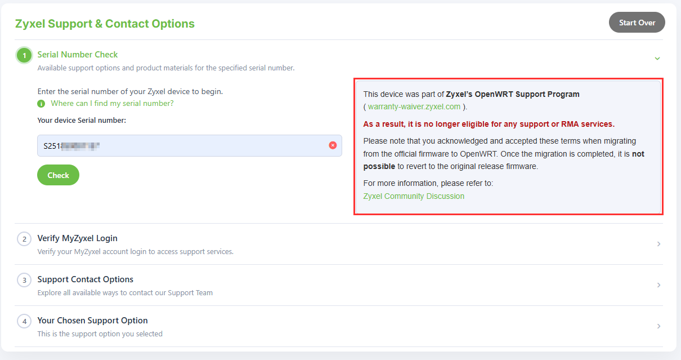Click 'For more information, please refer to:' text
Screen dimensions: 681x360
[428, 183]
